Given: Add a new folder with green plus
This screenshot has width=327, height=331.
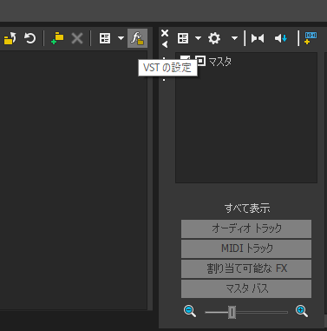Looking at the screenshot, I should [57, 38].
